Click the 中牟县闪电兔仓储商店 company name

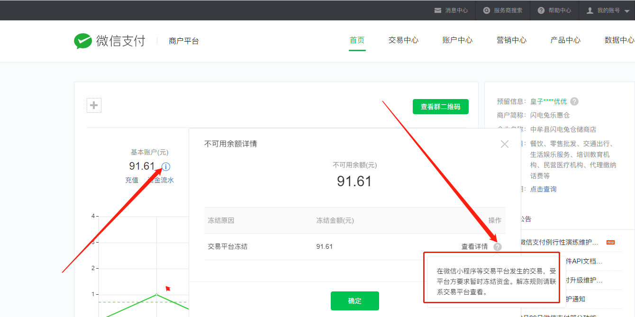563,129
